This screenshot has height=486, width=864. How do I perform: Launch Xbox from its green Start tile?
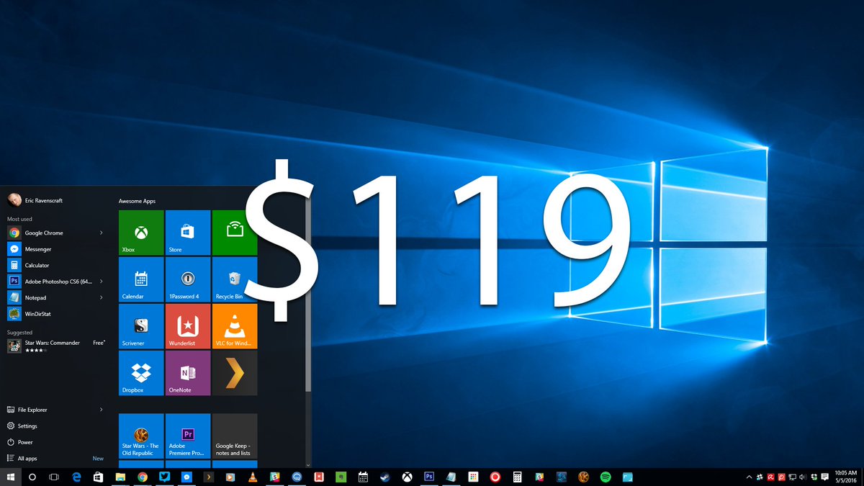coord(140,233)
